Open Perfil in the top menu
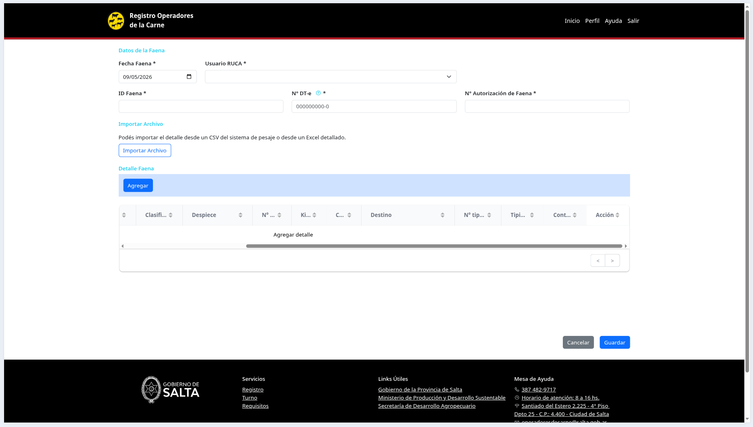Viewport: 753px width, 427px height. [x=592, y=21]
